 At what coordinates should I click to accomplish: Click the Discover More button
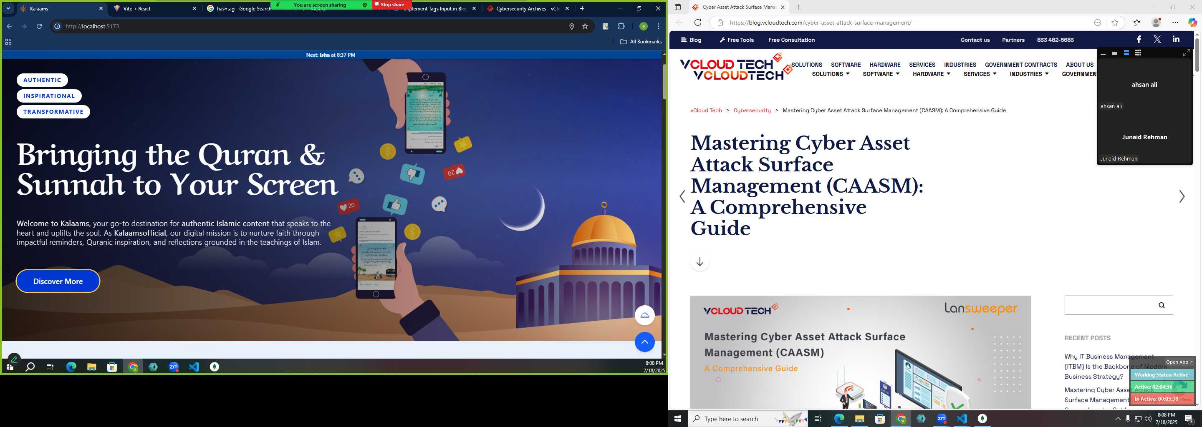(x=58, y=281)
